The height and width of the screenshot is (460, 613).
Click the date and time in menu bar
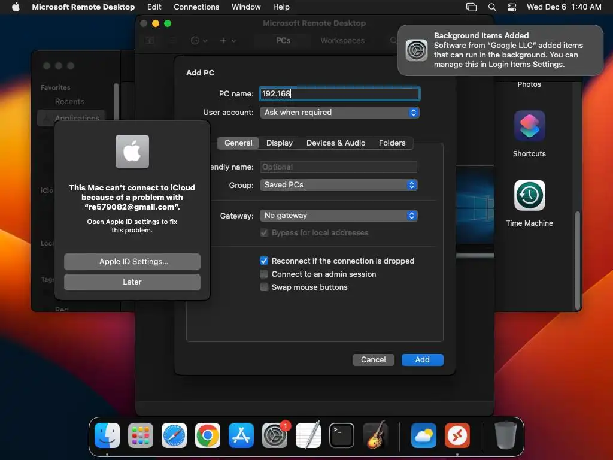[564, 7]
